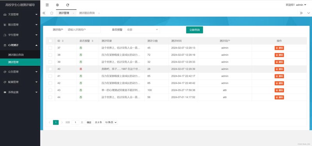This screenshot has width=312, height=146.
Task: Delete the record with ID 40
Action: 279,69
